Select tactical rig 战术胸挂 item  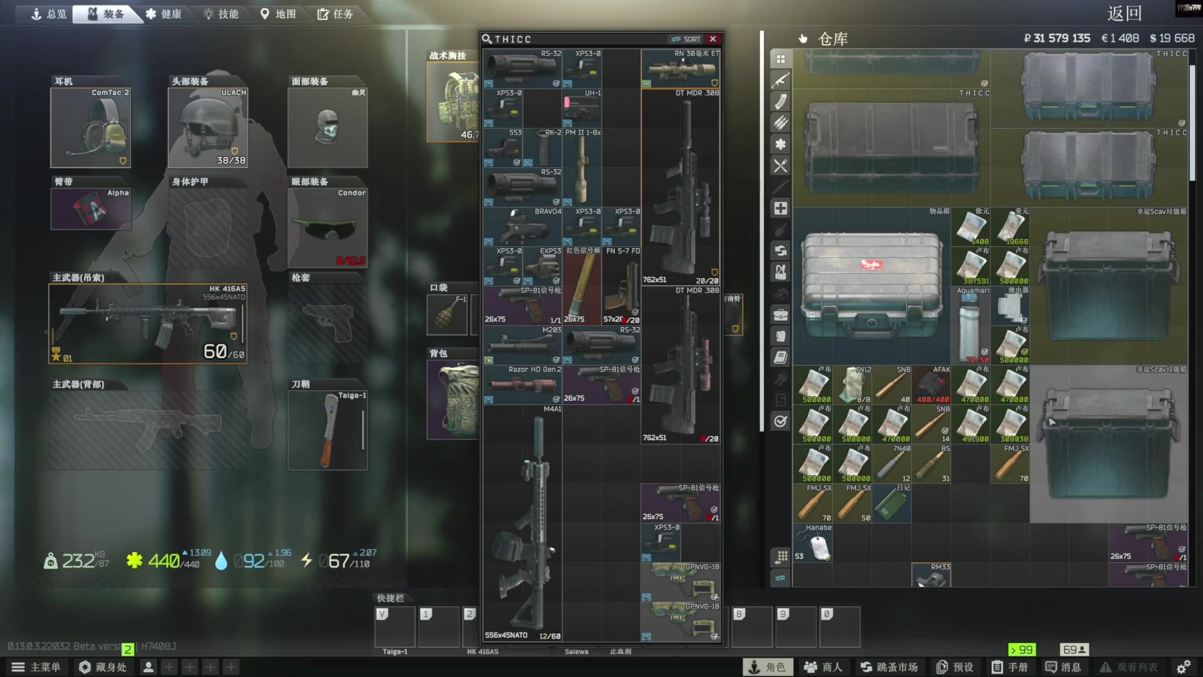coord(453,102)
